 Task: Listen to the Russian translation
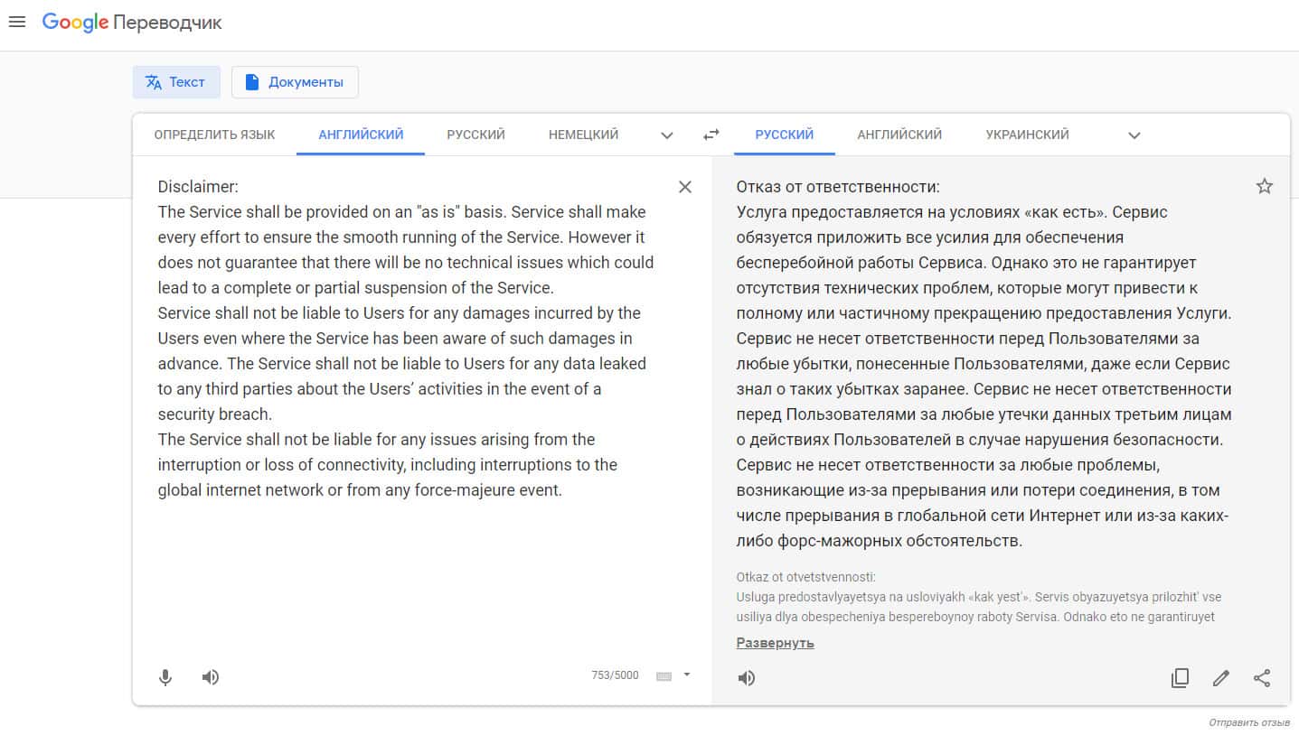click(747, 678)
